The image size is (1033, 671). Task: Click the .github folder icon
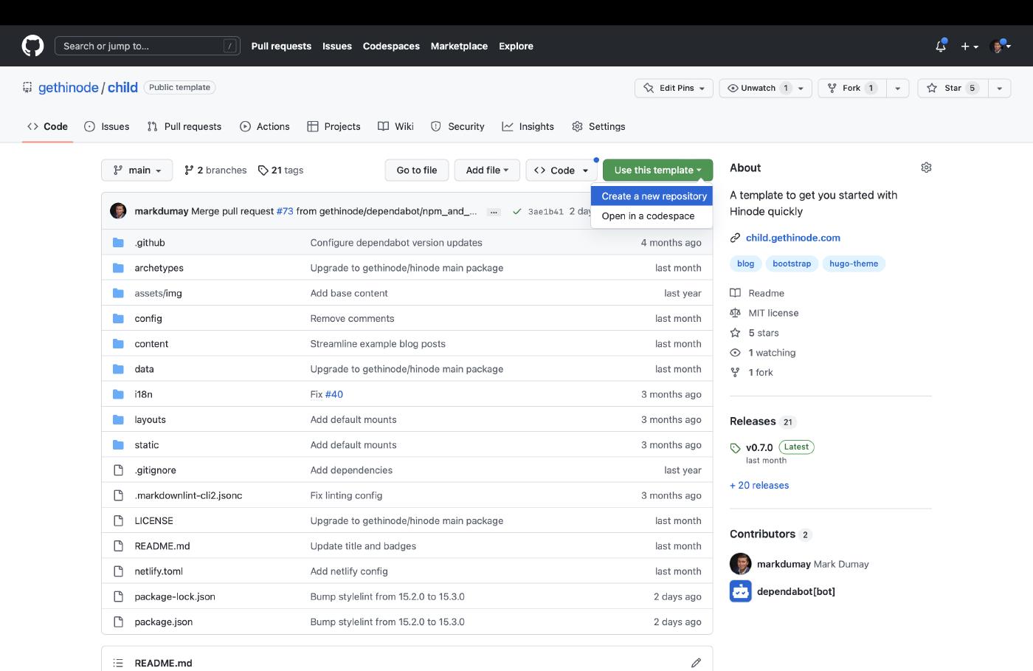118,243
